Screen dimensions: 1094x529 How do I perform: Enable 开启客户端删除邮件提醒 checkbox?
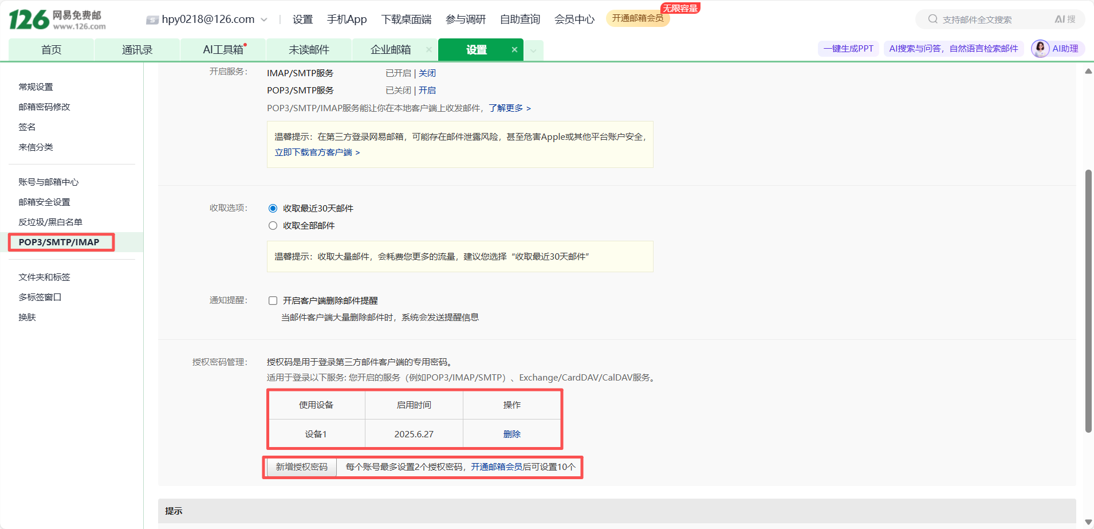273,301
